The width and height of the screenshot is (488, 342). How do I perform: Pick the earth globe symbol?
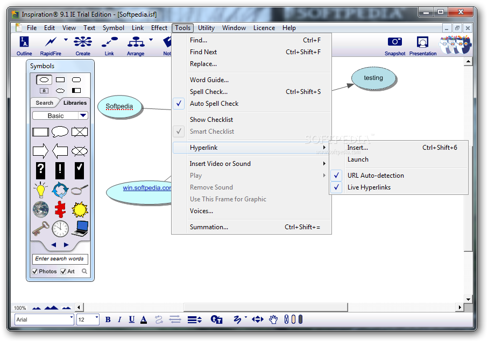coord(41,209)
